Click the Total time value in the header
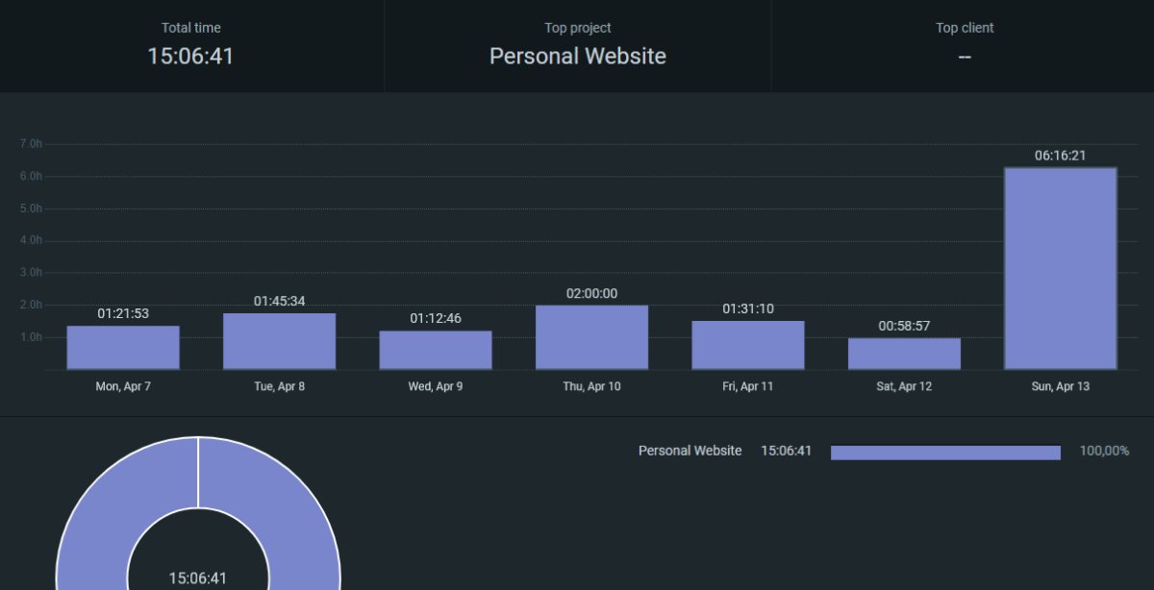This screenshot has width=1154, height=590. click(190, 57)
